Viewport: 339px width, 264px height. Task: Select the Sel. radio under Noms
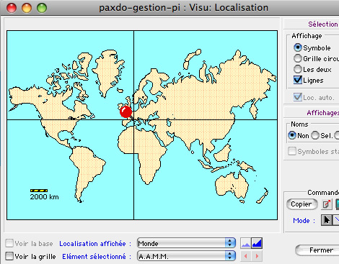315,135
